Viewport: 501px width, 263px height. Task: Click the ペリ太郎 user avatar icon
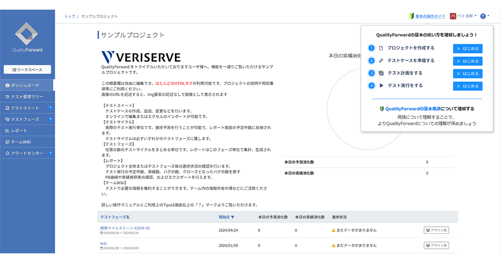click(453, 16)
